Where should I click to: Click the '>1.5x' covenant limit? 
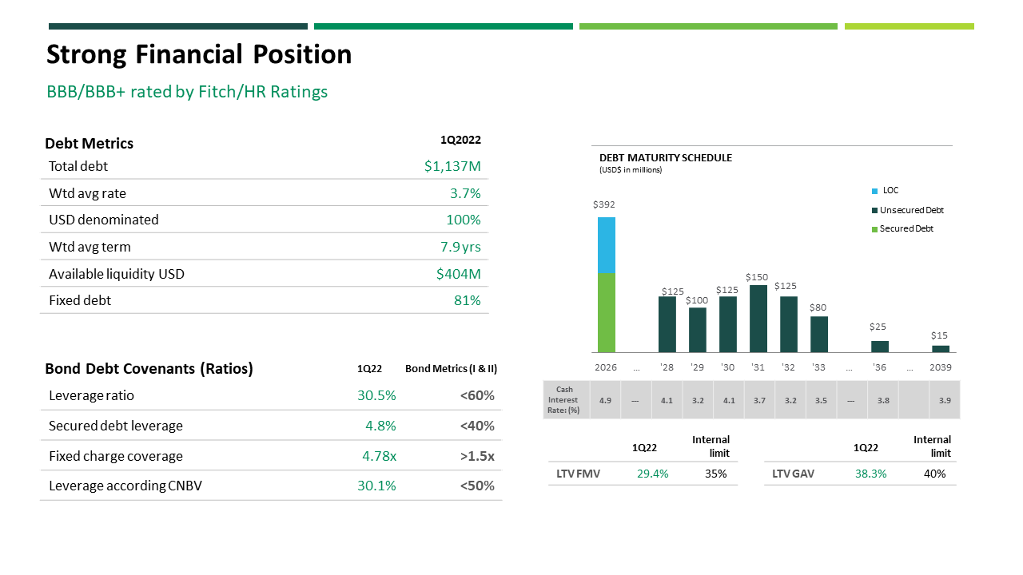477,456
